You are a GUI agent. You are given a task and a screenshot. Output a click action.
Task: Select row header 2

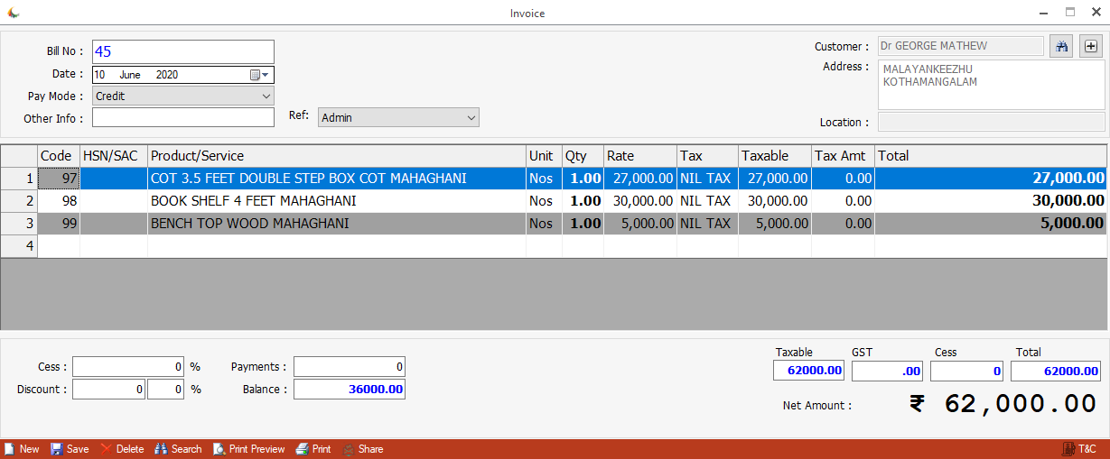pos(19,201)
